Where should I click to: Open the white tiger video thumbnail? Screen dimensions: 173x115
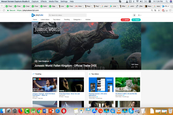128,85
